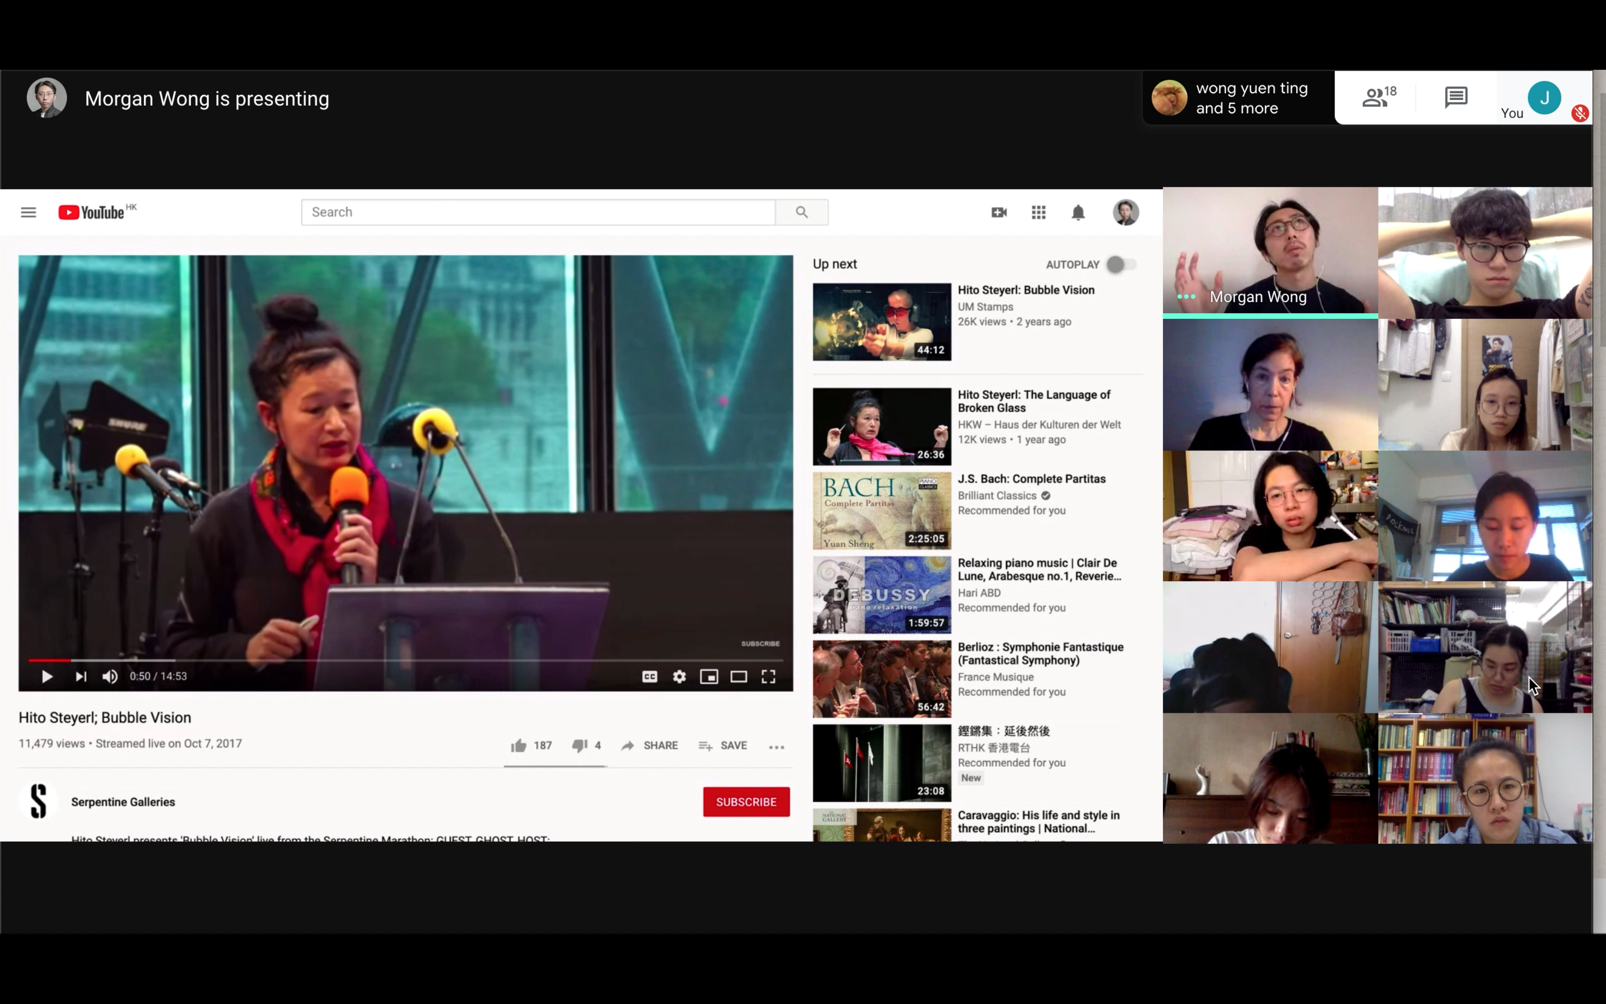Click the 0:50 / 14:53 time display

pyautogui.click(x=158, y=677)
